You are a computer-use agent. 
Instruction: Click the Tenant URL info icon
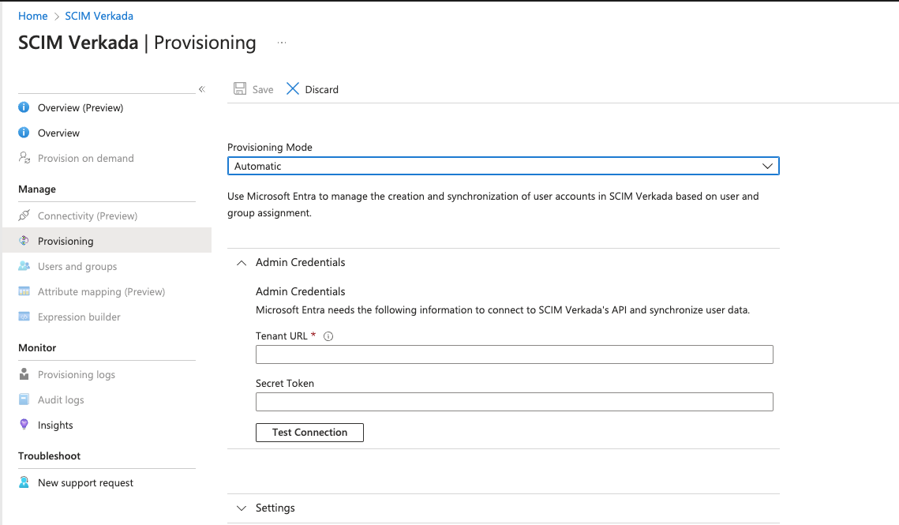pyautogui.click(x=328, y=336)
